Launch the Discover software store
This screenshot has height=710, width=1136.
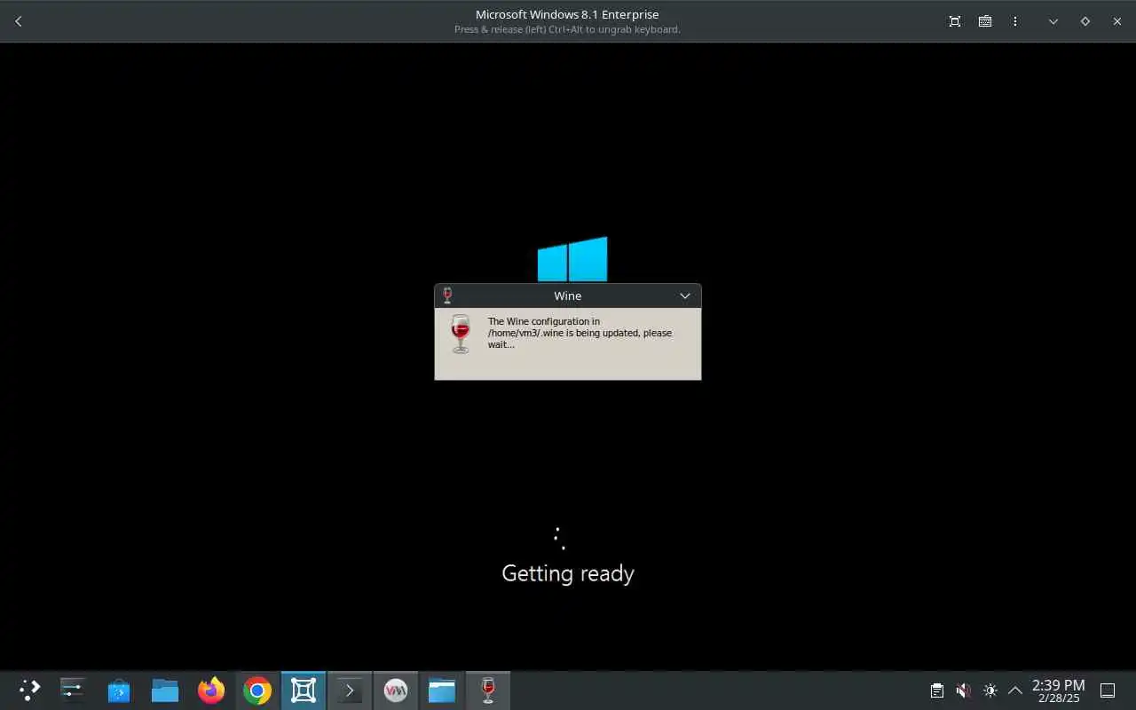coord(119,690)
